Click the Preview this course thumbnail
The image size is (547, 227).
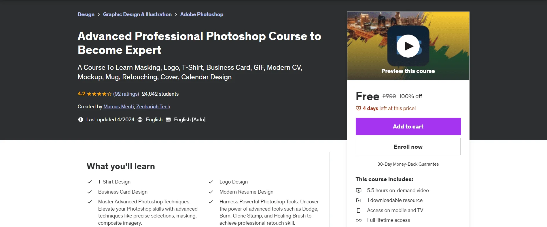[408, 46]
